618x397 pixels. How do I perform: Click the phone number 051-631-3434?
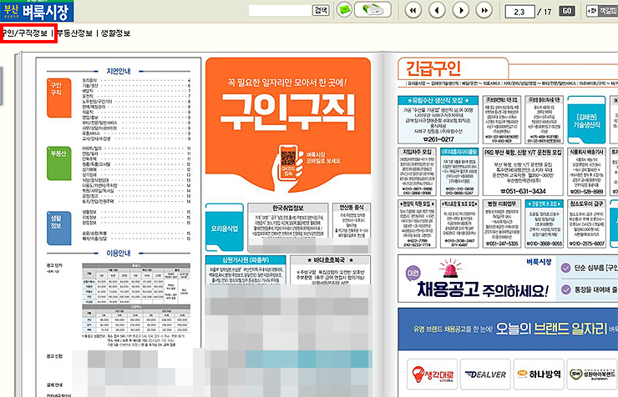[x=523, y=191]
